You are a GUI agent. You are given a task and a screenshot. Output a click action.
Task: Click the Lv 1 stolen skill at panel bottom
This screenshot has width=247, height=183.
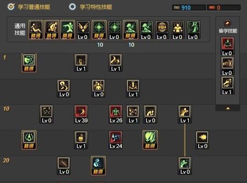coord(227,86)
